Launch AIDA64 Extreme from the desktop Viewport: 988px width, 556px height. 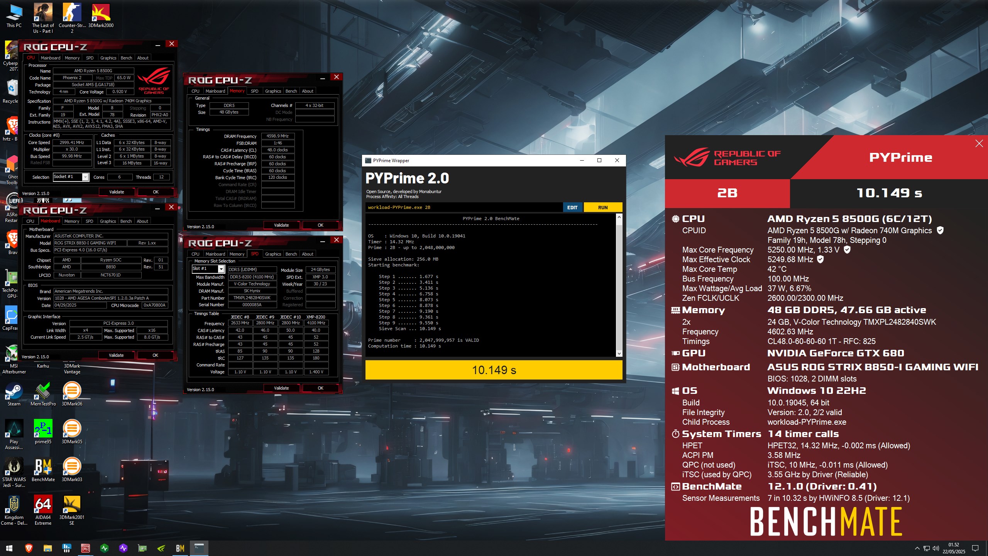(x=43, y=510)
